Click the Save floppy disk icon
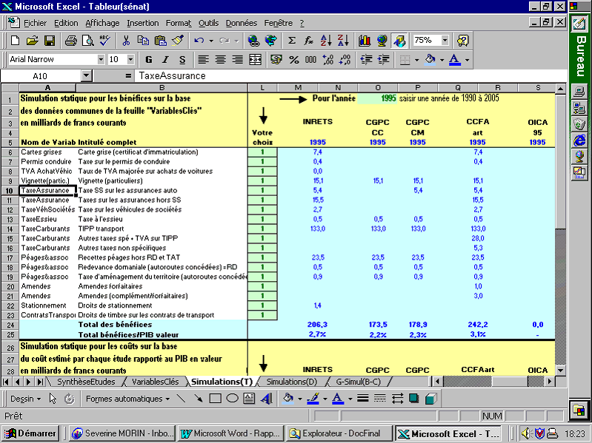Viewport: 592px width, 443px height. (x=50, y=41)
